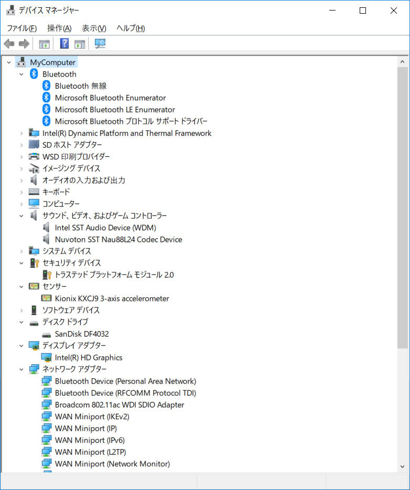410x490 pixels.
Task: Click the Bluetooth category icon
Action: 34,74
